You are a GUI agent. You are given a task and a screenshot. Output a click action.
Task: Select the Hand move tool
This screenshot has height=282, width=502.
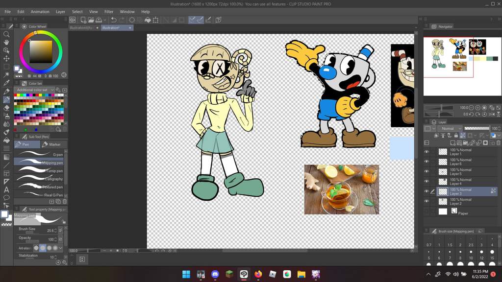point(6,42)
